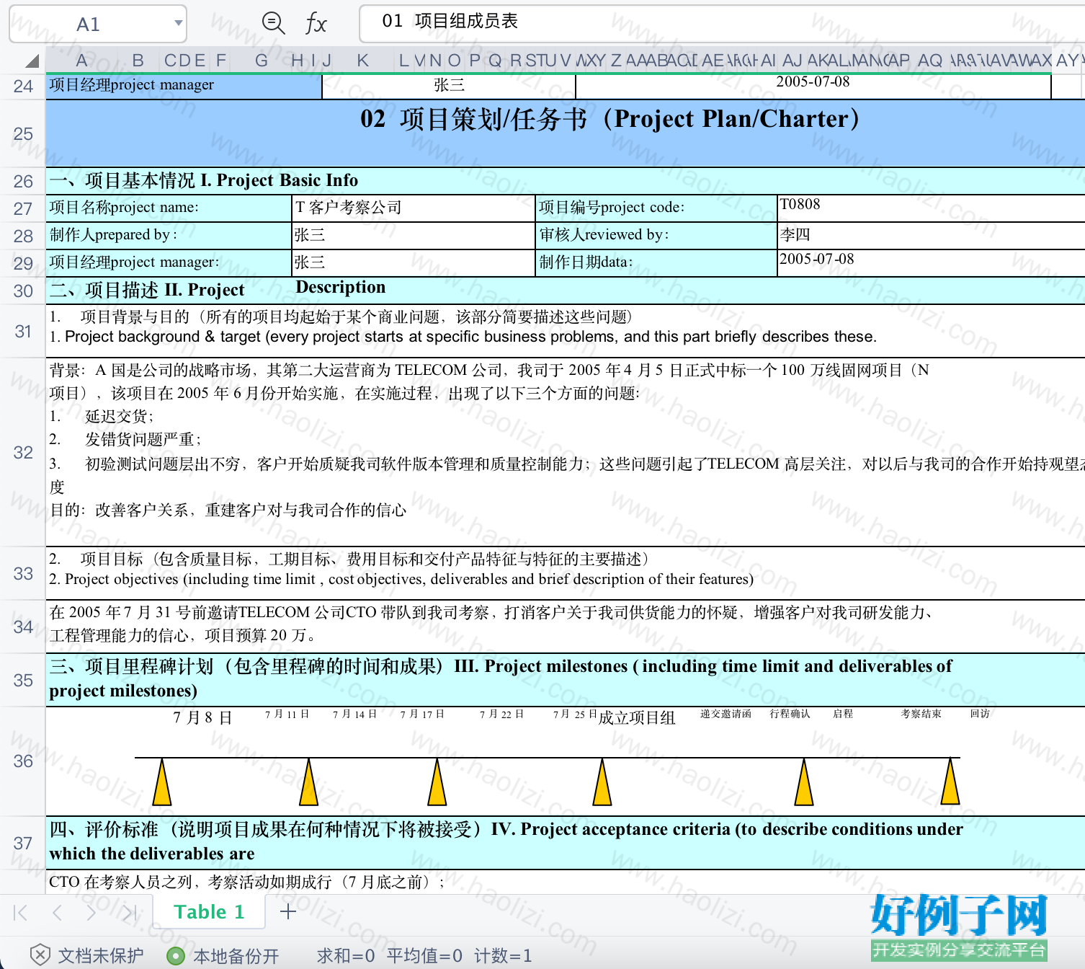The width and height of the screenshot is (1085, 969).
Task: Click the 成立项目组 milestone label
Action: [637, 718]
